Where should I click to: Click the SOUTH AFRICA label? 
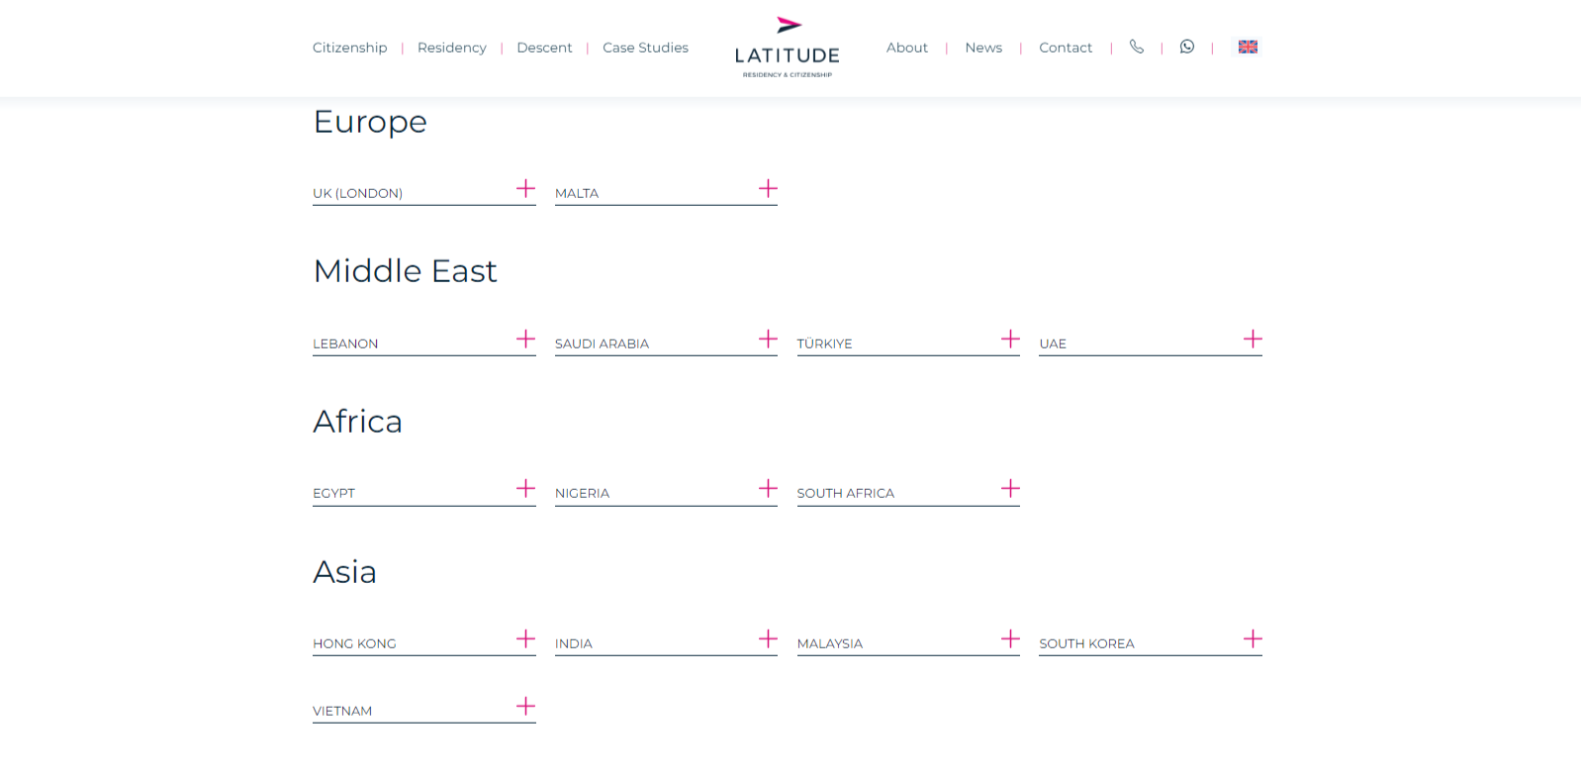[846, 493]
